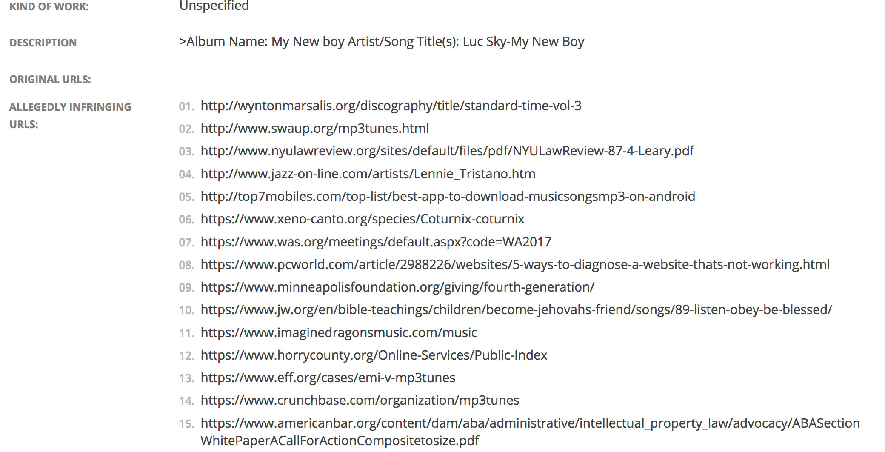Open the was.org meetings WA2017 URL
Screen dimensions: 885x452
[376, 242]
